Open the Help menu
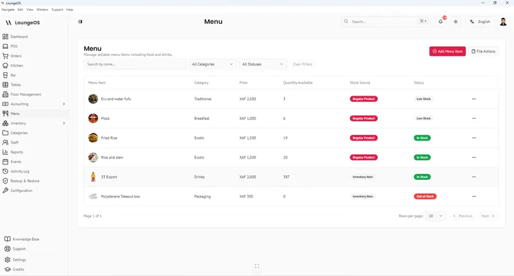The height and width of the screenshot is (276, 514). click(70, 10)
